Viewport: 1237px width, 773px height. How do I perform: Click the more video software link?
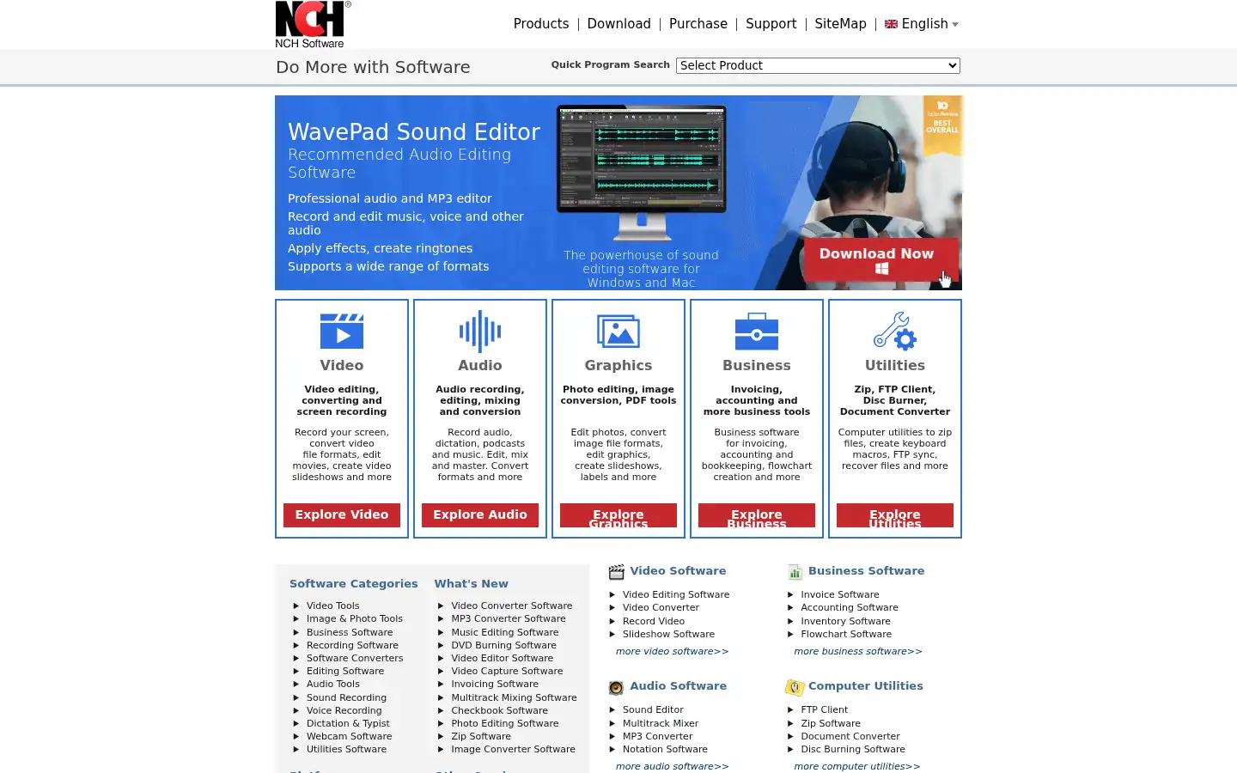coord(673,652)
